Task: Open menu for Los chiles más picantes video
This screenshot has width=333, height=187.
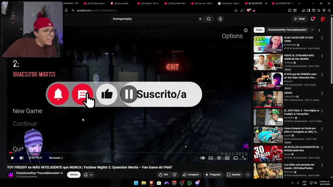Action: coord(322,165)
